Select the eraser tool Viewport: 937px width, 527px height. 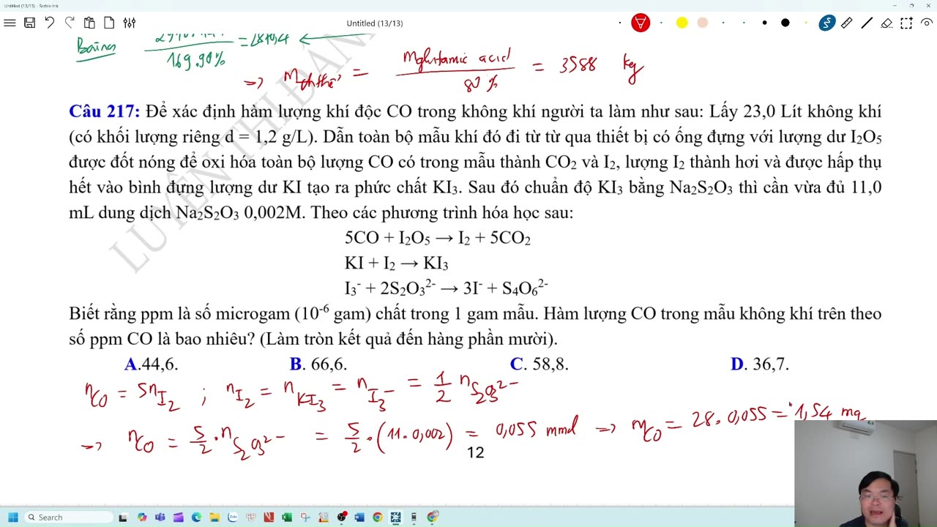pos(886,23)
